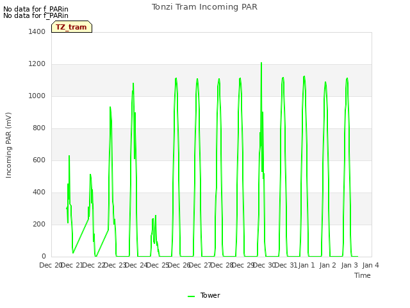The width and height of the screenshot is (410, 308).
Task: Click the 1000 y-axis value
Action: [x=37, y=96]
